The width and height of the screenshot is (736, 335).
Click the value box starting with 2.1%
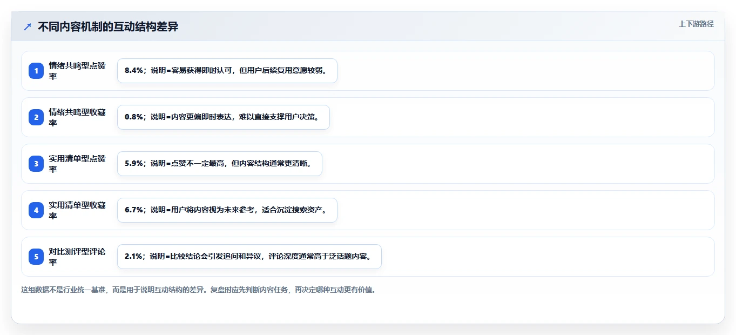(249, 257)
